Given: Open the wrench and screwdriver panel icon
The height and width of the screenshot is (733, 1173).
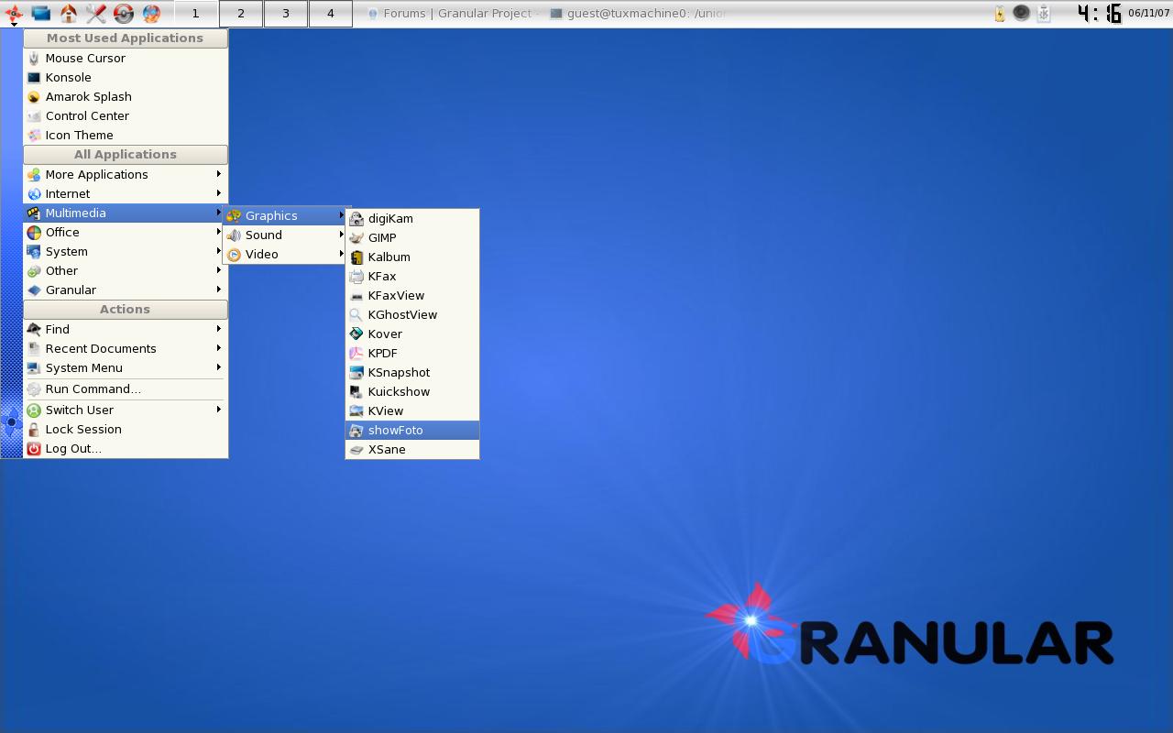Looking at the screenshot, I should click(x=96, y=14).
